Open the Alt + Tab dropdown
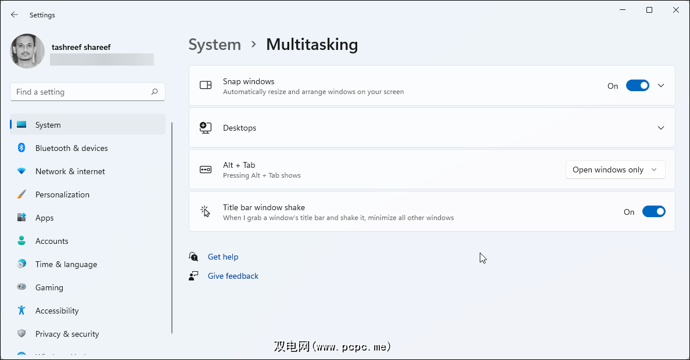 [x=615, y=170]
